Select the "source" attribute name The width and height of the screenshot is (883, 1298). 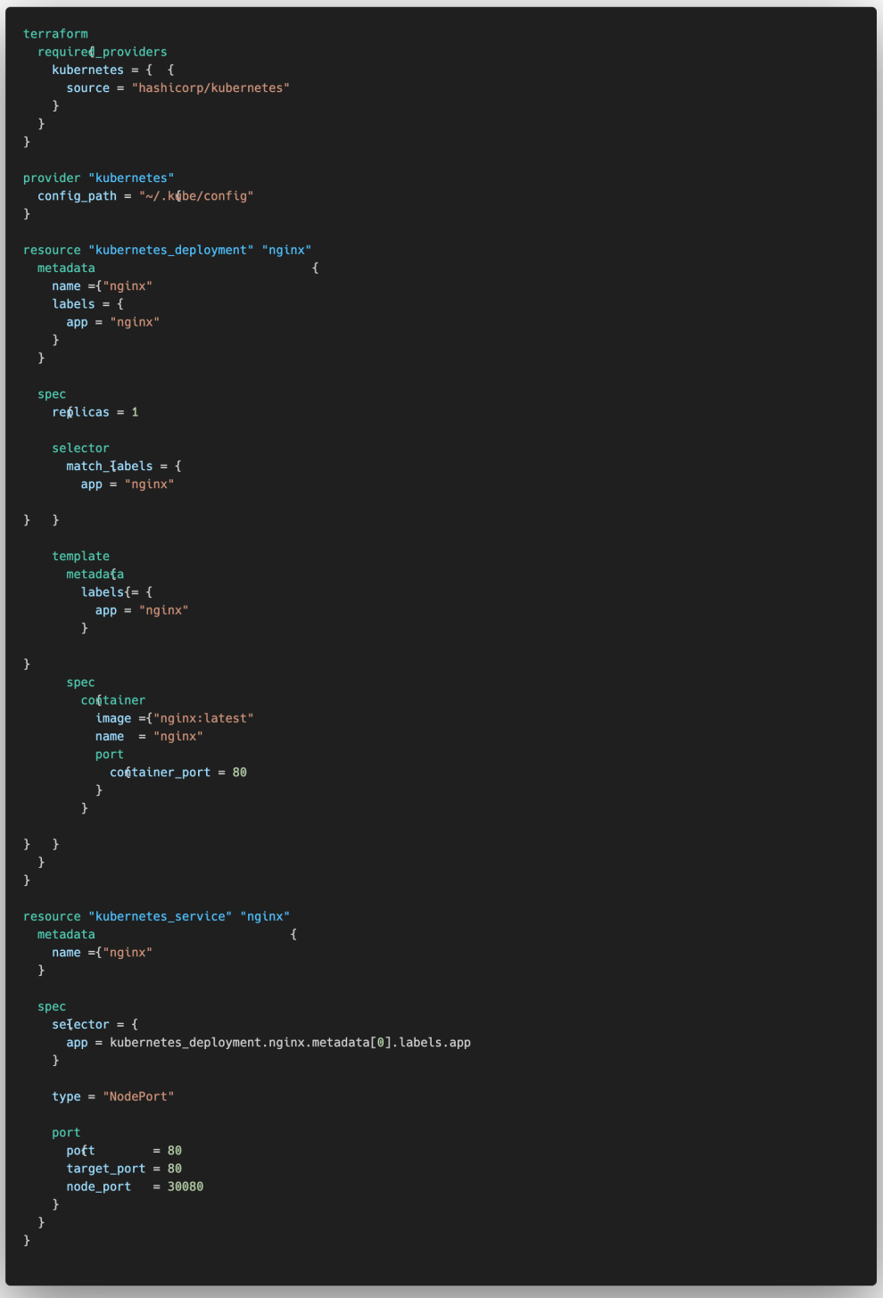pos(88,87)
